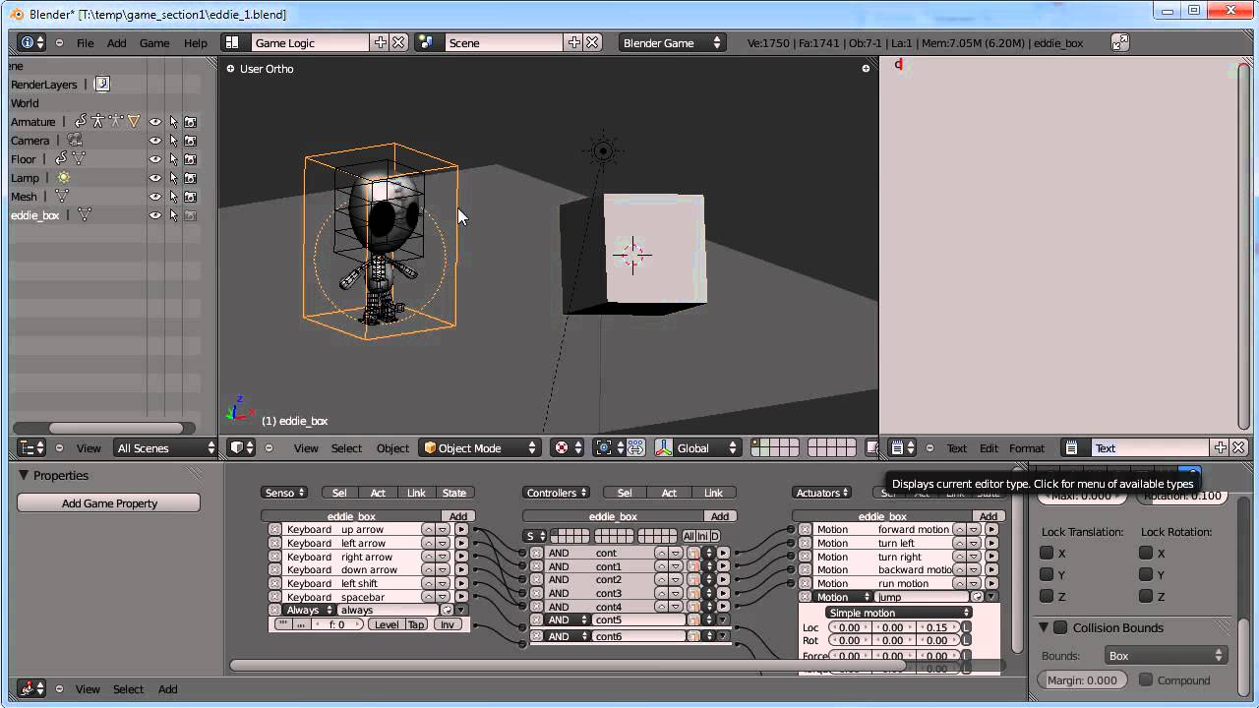Toggle render visibility for Lamp
Image resolution: width=1259 pixels, height=708 pixels.
pyautogui.click(x=190, y=178)
